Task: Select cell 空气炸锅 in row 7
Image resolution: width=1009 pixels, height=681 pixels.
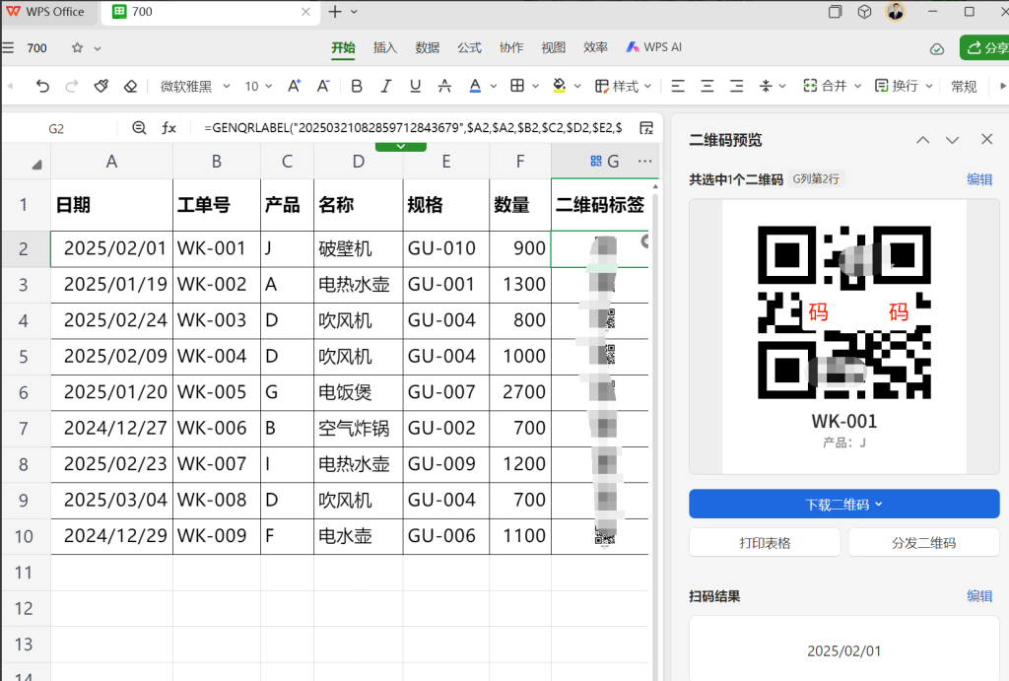Action: pos(359,429)
